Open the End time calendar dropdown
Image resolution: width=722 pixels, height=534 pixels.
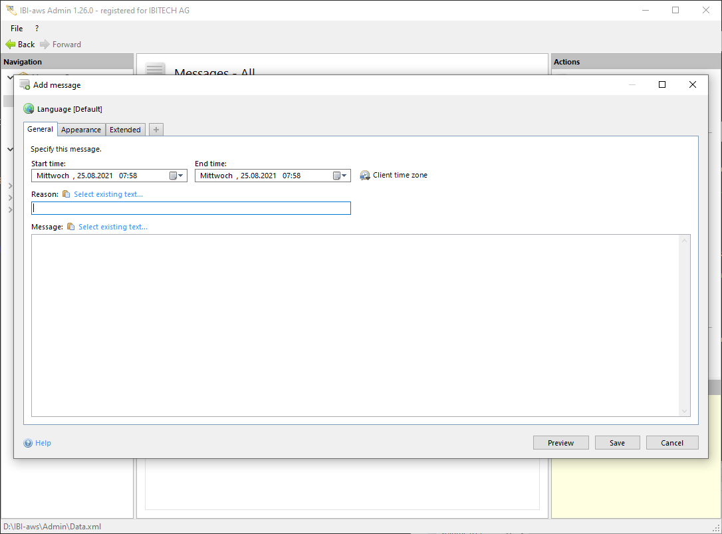340,176
